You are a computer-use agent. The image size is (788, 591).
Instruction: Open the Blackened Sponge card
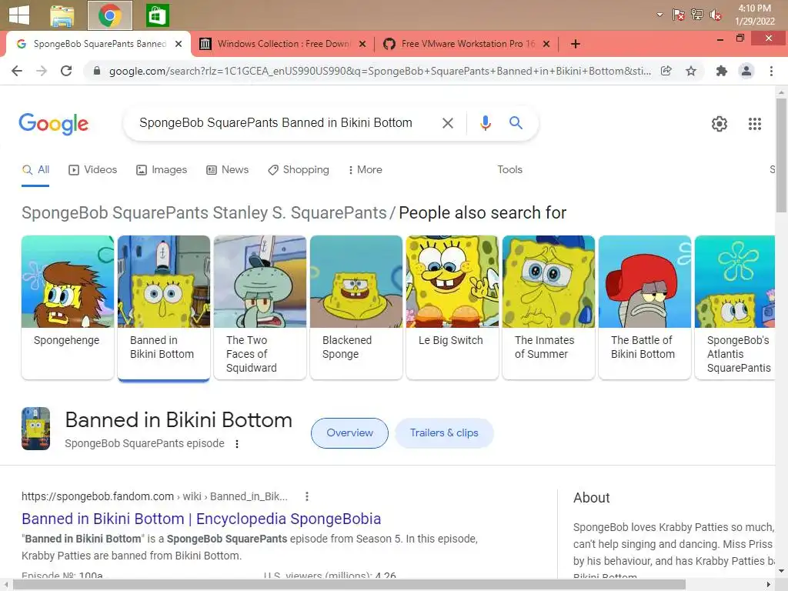(356, 307)
